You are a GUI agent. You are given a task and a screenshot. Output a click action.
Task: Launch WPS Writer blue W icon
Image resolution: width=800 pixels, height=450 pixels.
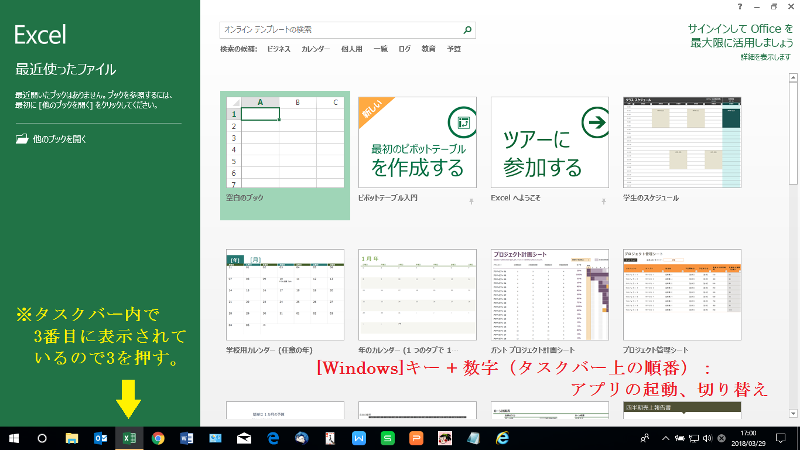tap(359, 438)
